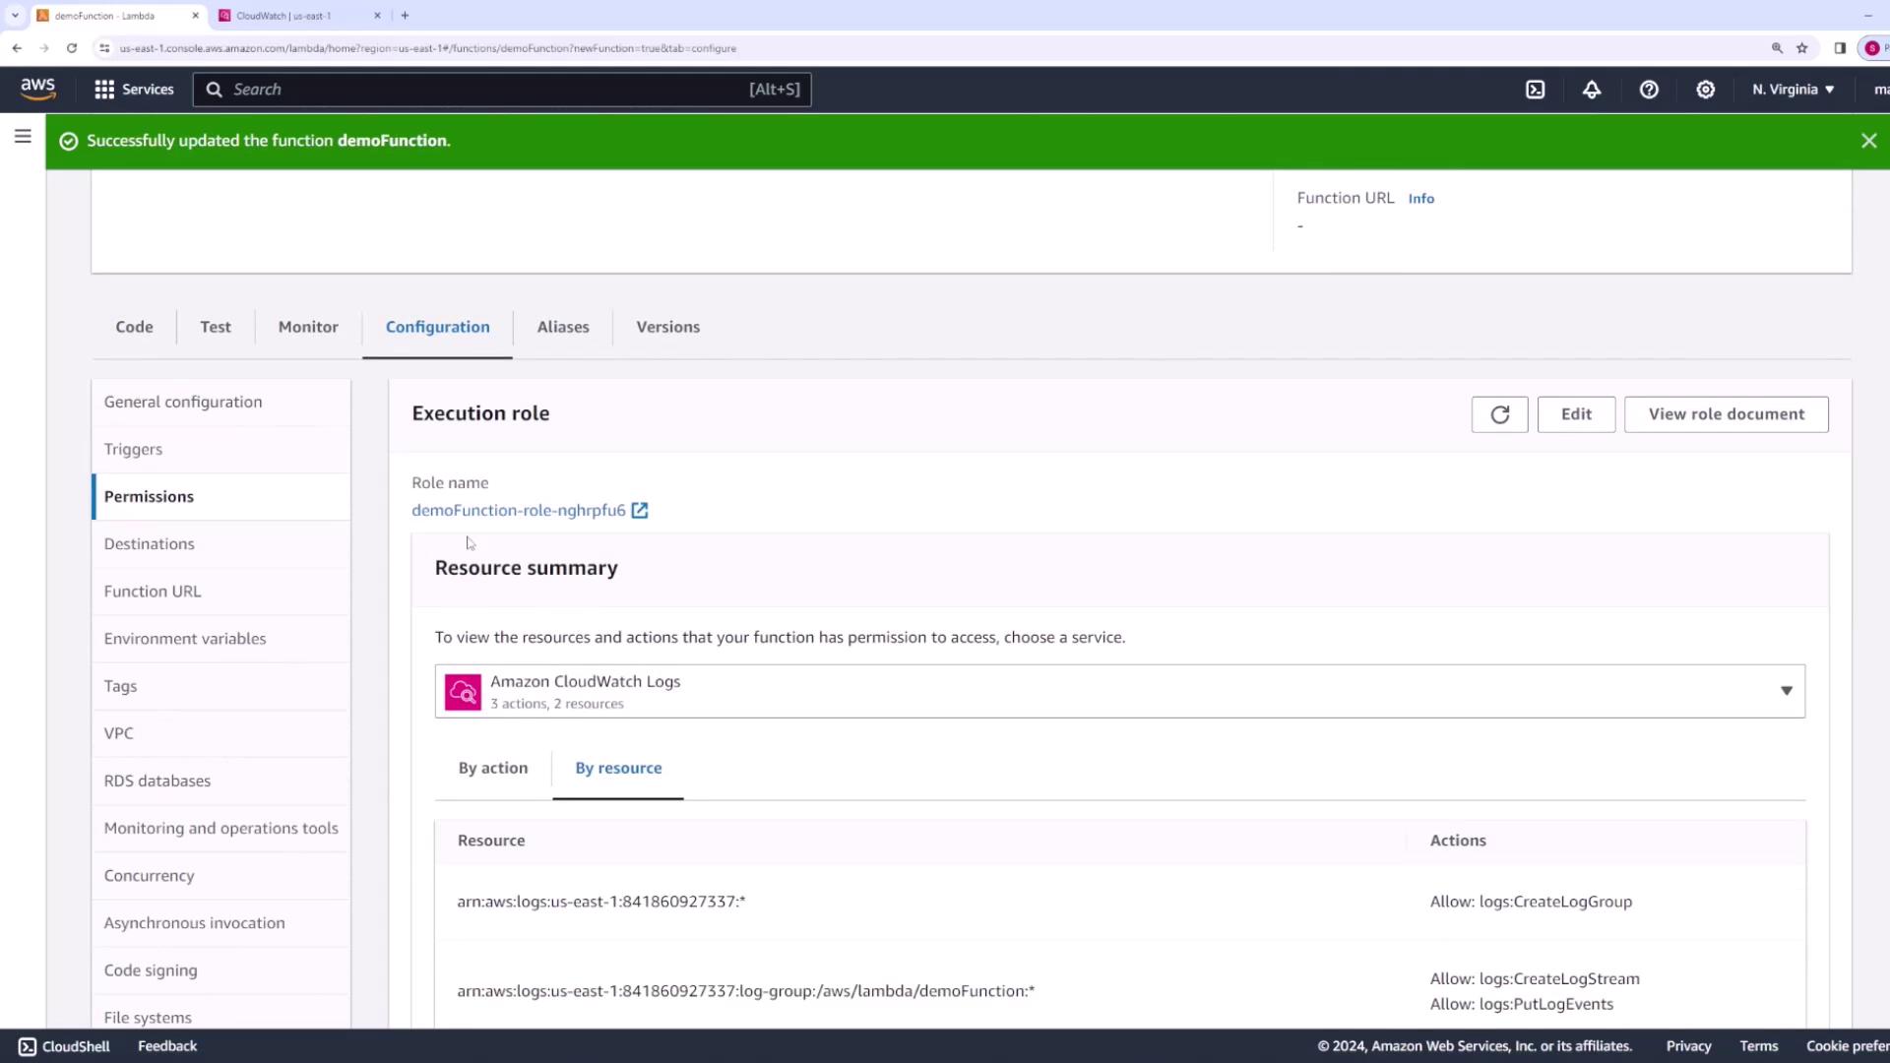Open the Services grid menu
This screenshot has height=1063, width=1890.
(x=133, y=90)
